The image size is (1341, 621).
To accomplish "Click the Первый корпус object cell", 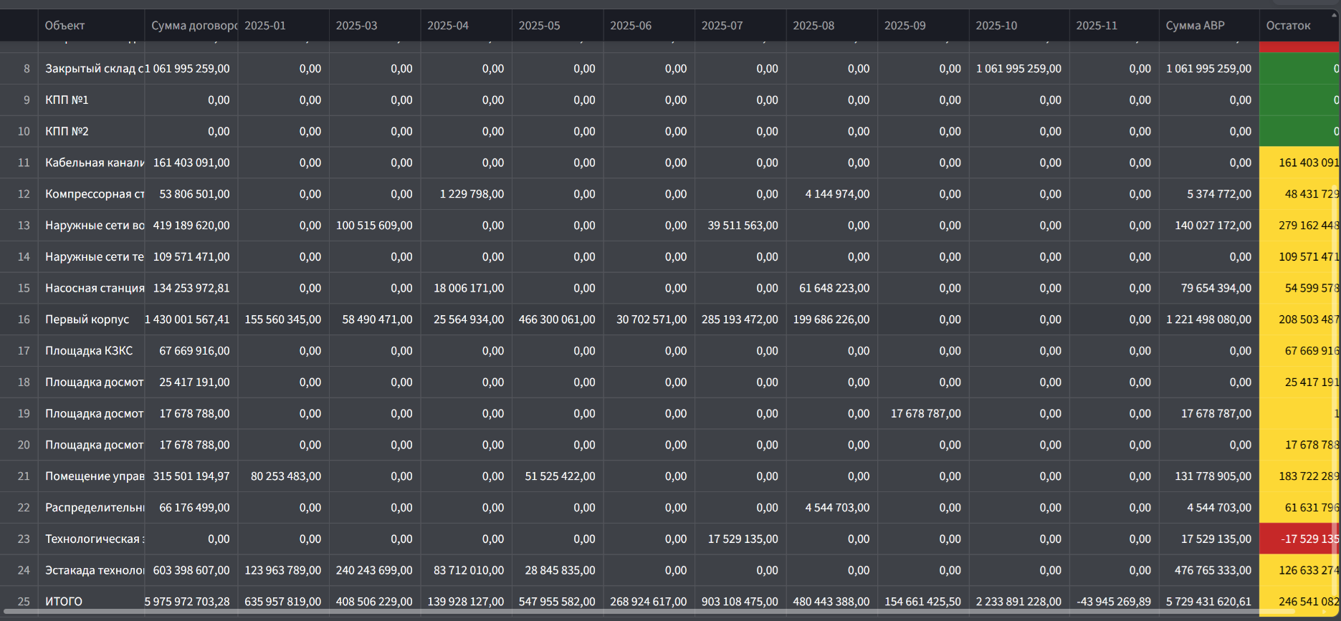I will 87,319.
